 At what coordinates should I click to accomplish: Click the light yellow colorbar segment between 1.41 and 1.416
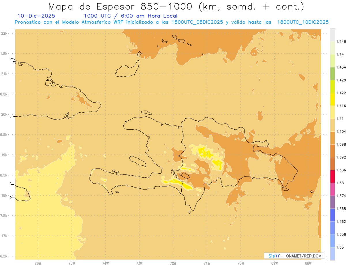click(332, 112)
